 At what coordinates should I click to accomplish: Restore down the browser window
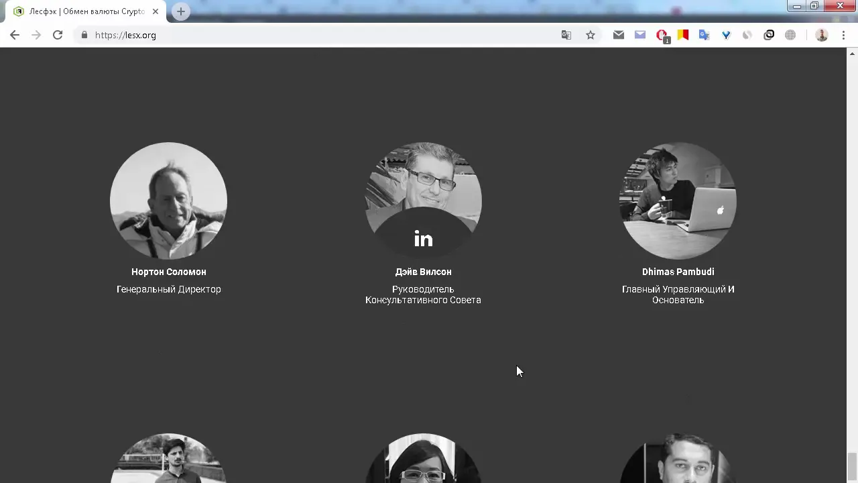click(x=814, y=6)
